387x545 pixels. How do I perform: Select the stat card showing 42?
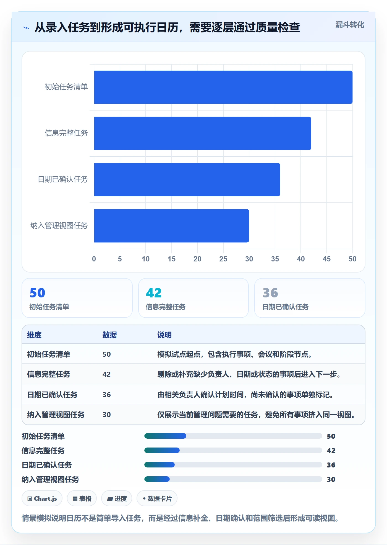pos(193,298)
